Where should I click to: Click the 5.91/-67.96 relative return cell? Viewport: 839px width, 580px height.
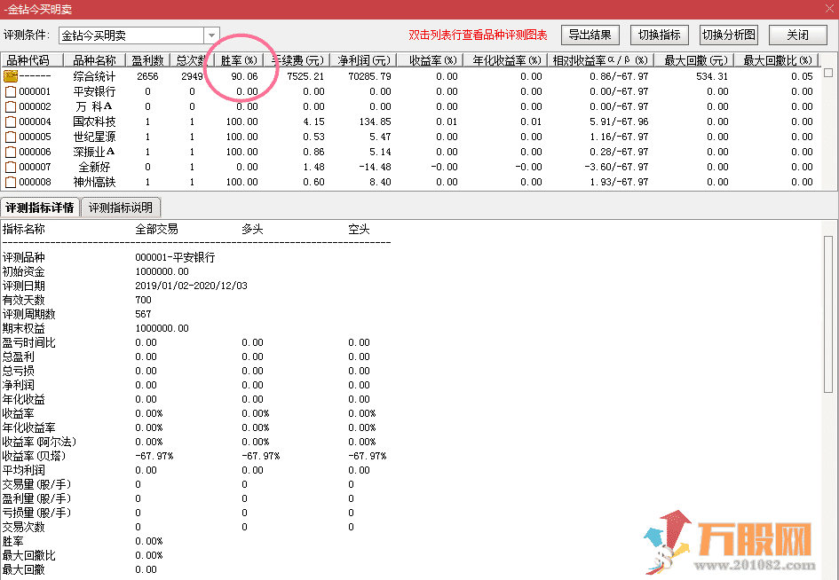pyautogui.click(x=619, y=121)
